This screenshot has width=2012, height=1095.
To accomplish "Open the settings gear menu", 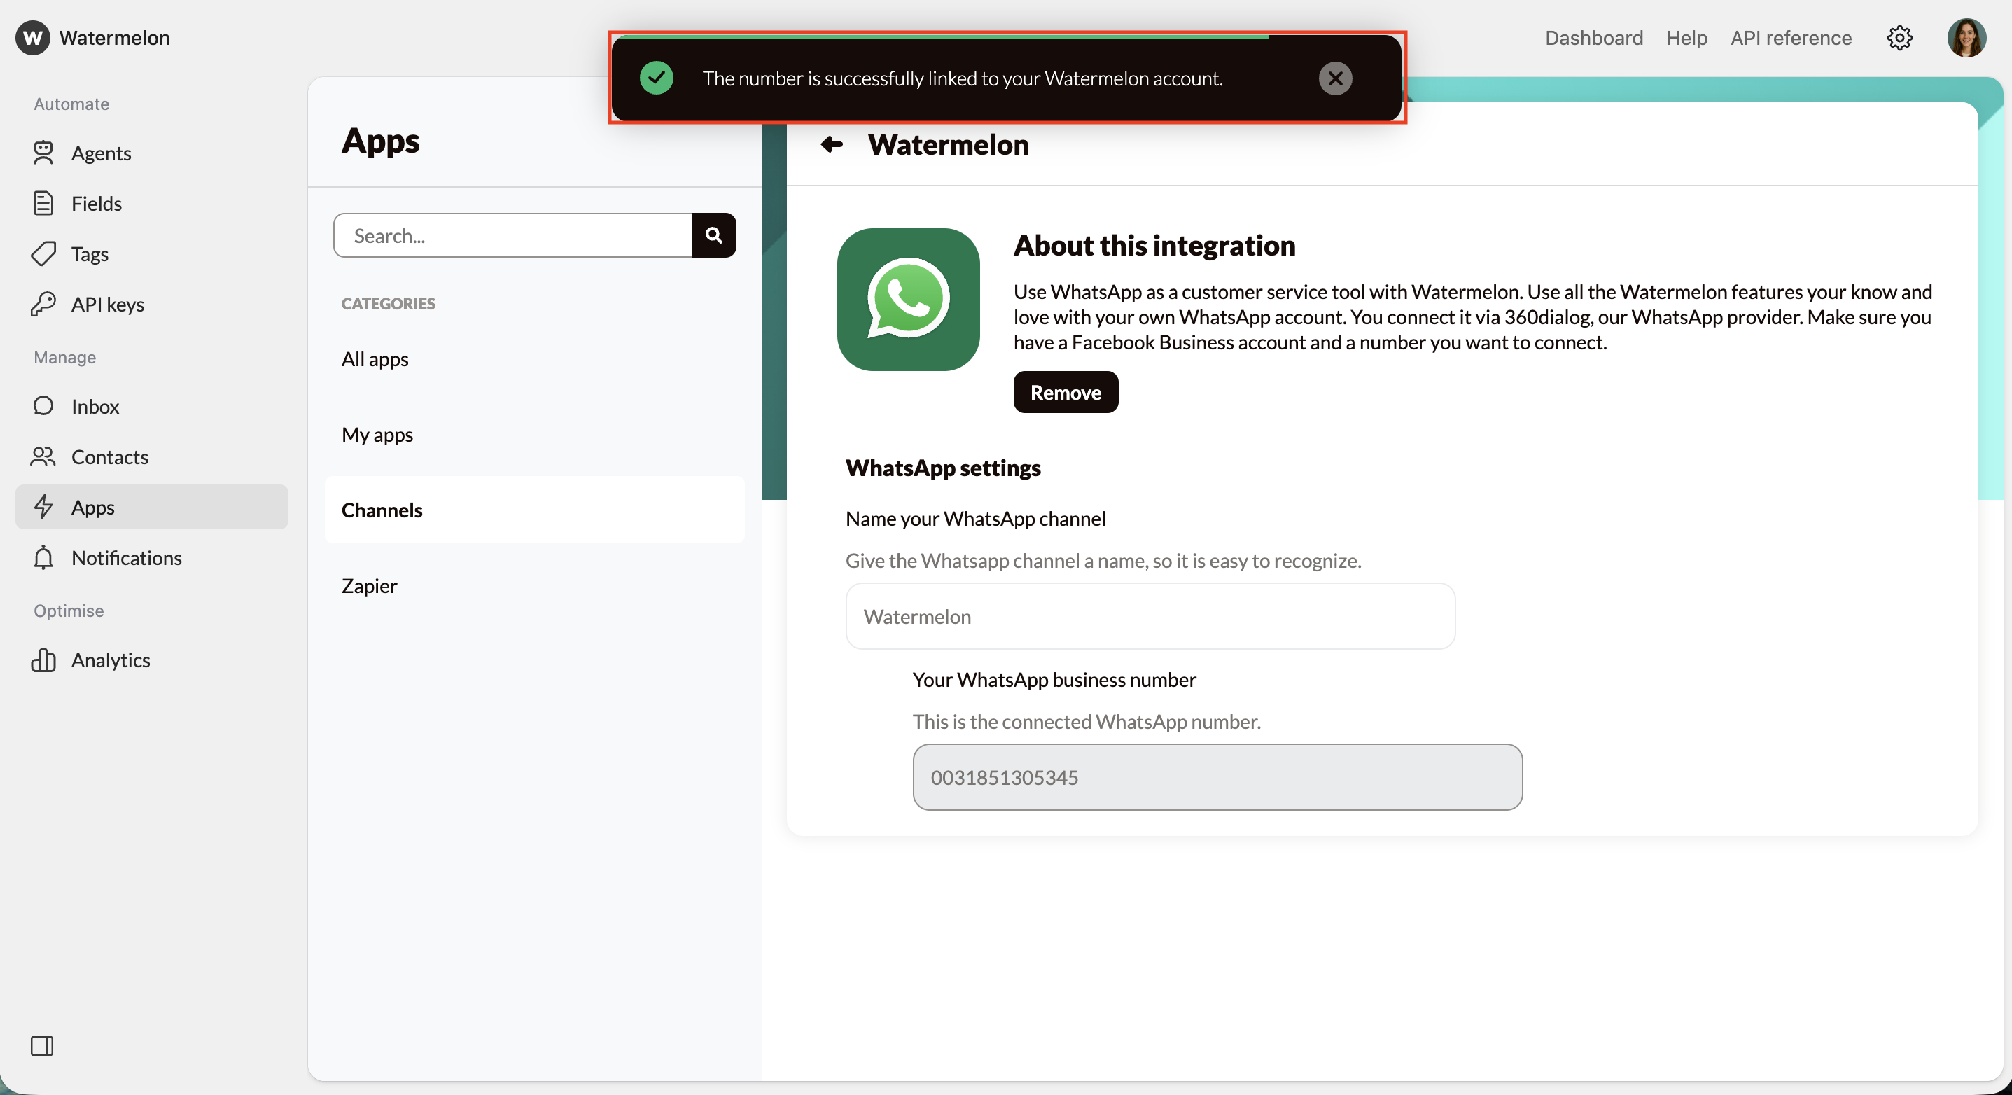I will coord(1899,38).
